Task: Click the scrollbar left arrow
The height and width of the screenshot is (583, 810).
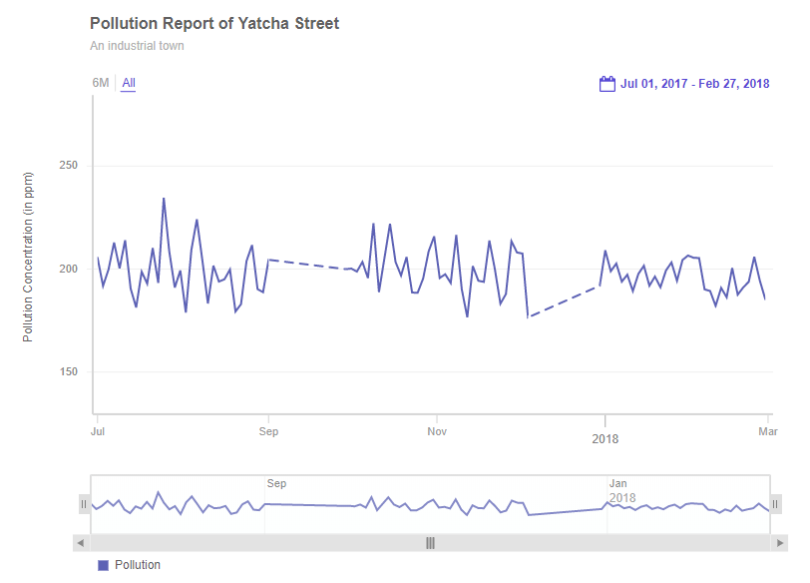Action: coord(81,543)
